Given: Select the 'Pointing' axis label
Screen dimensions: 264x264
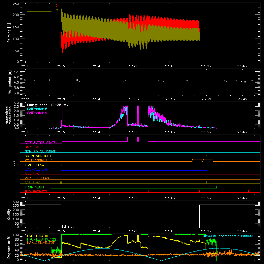Looking at the screenshot, I should coord(9,33).
